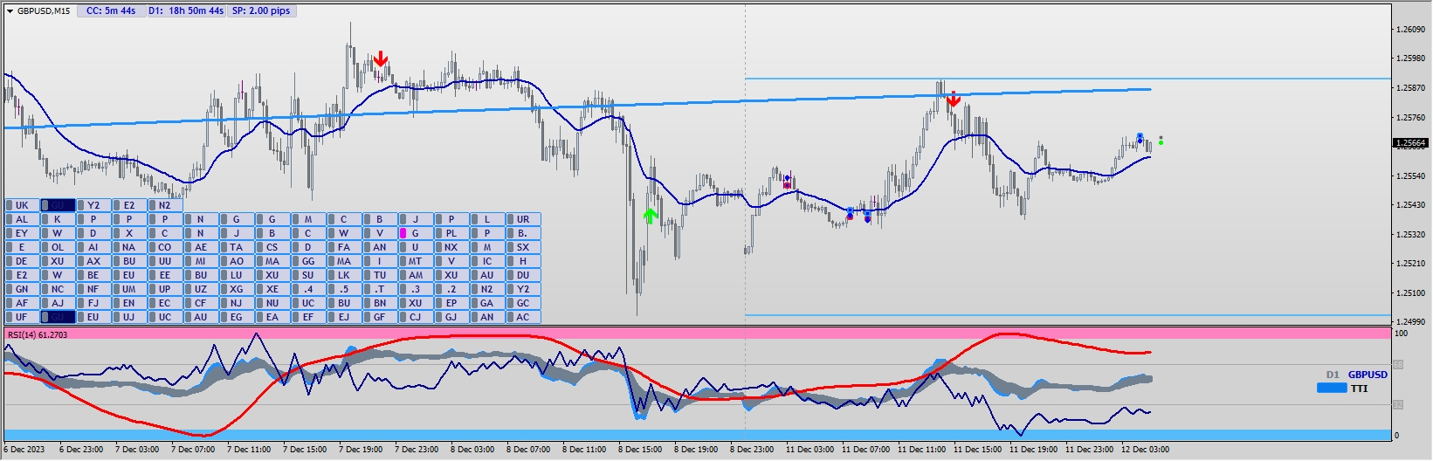This screenshot has width=1433, height=461.
Task: Click the red sell arrow near 7 Dec 19:00
Action: coord(380,59)
